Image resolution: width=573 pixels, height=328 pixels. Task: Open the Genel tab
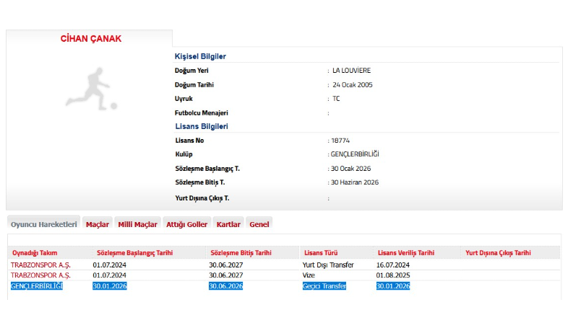coord(259,224)
